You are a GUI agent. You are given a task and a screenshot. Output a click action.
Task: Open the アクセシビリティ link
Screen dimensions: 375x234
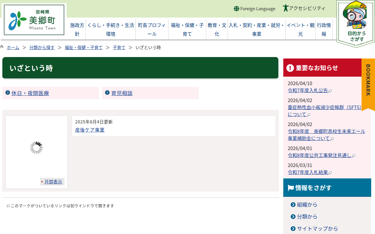(307, 8)
